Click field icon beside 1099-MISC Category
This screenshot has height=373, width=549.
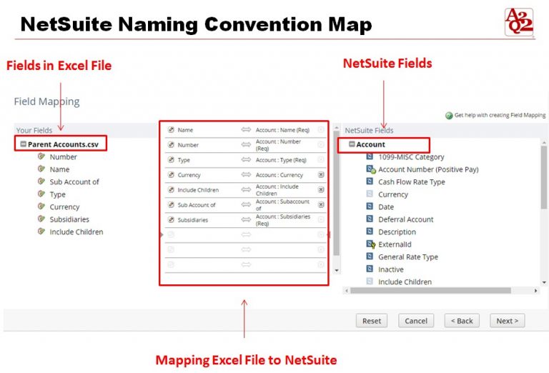(370, 156)
